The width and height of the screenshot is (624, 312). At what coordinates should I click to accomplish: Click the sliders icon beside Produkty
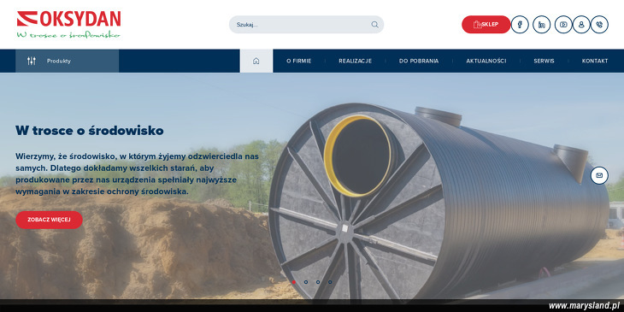click(x=32, y=61)
